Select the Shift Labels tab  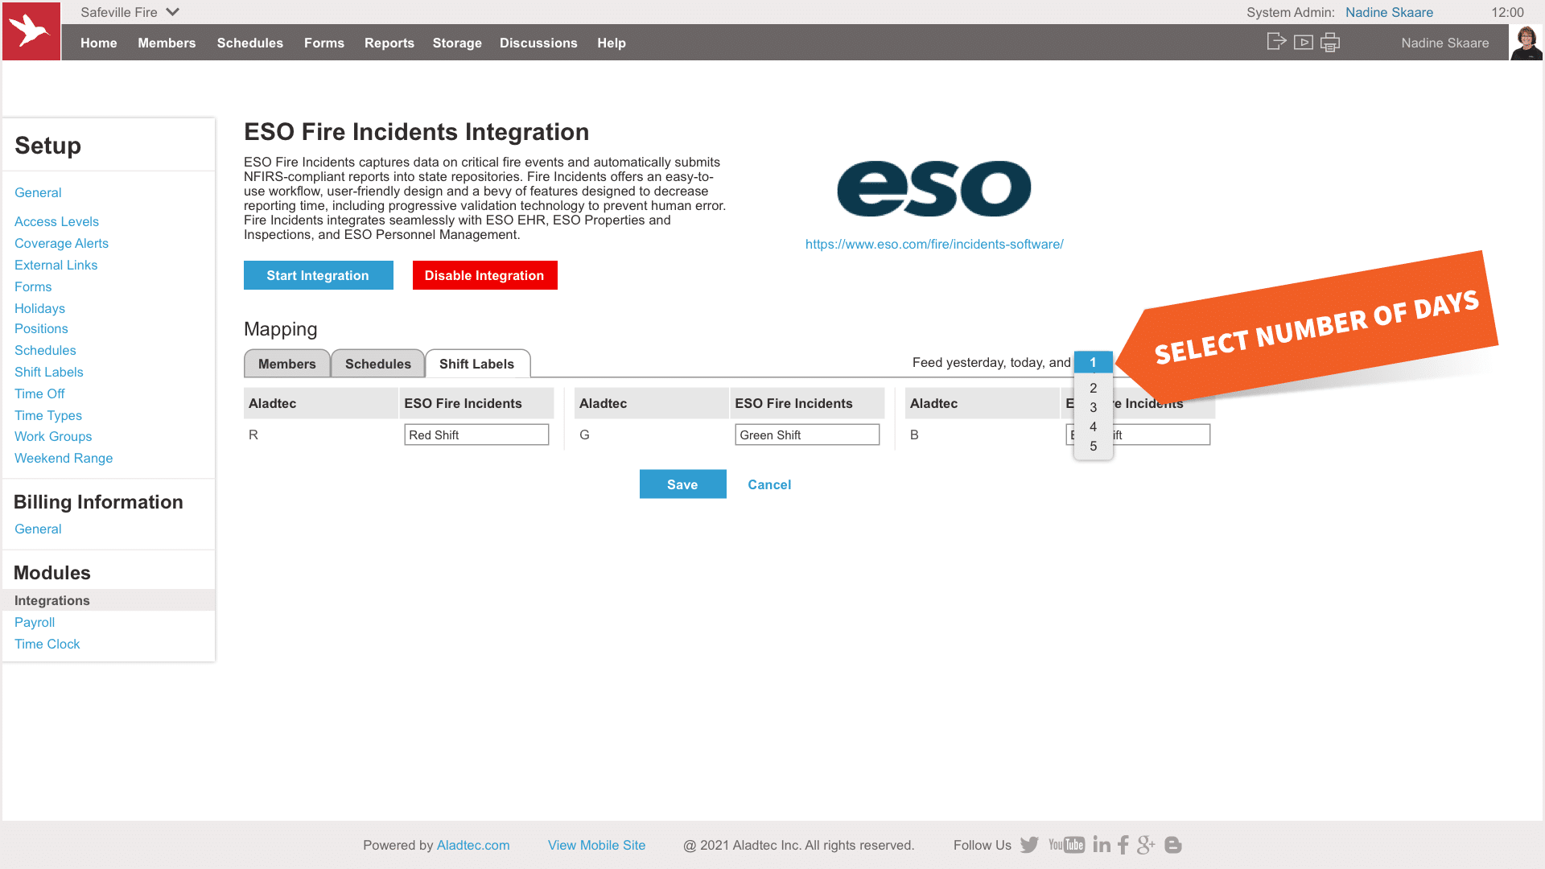coord(477,364)
